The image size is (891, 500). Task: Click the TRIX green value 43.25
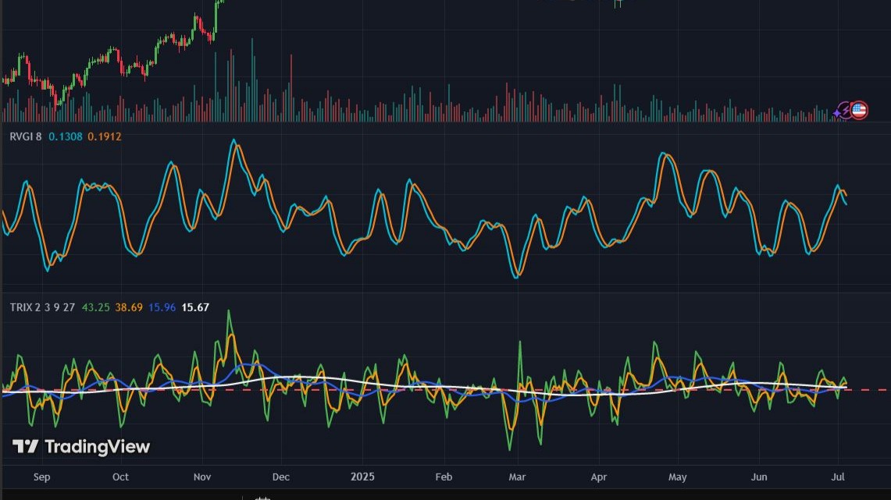pos(95,307)
